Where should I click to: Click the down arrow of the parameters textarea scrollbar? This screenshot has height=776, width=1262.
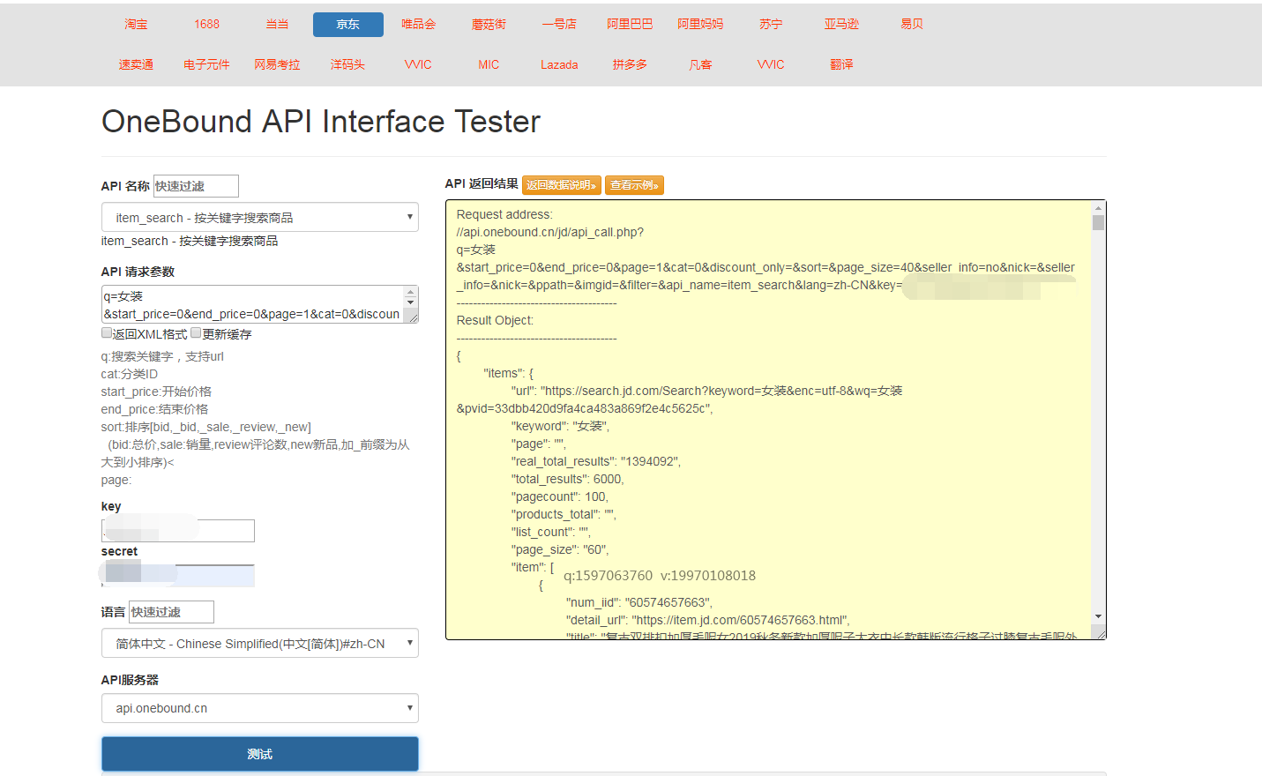pos(410,302)
